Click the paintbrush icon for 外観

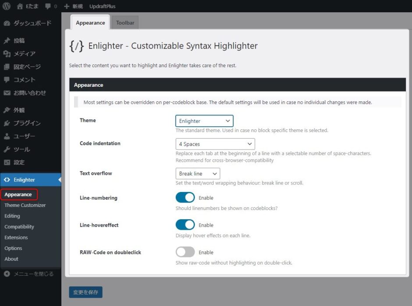pyautogui.click(x=7, y=110)
